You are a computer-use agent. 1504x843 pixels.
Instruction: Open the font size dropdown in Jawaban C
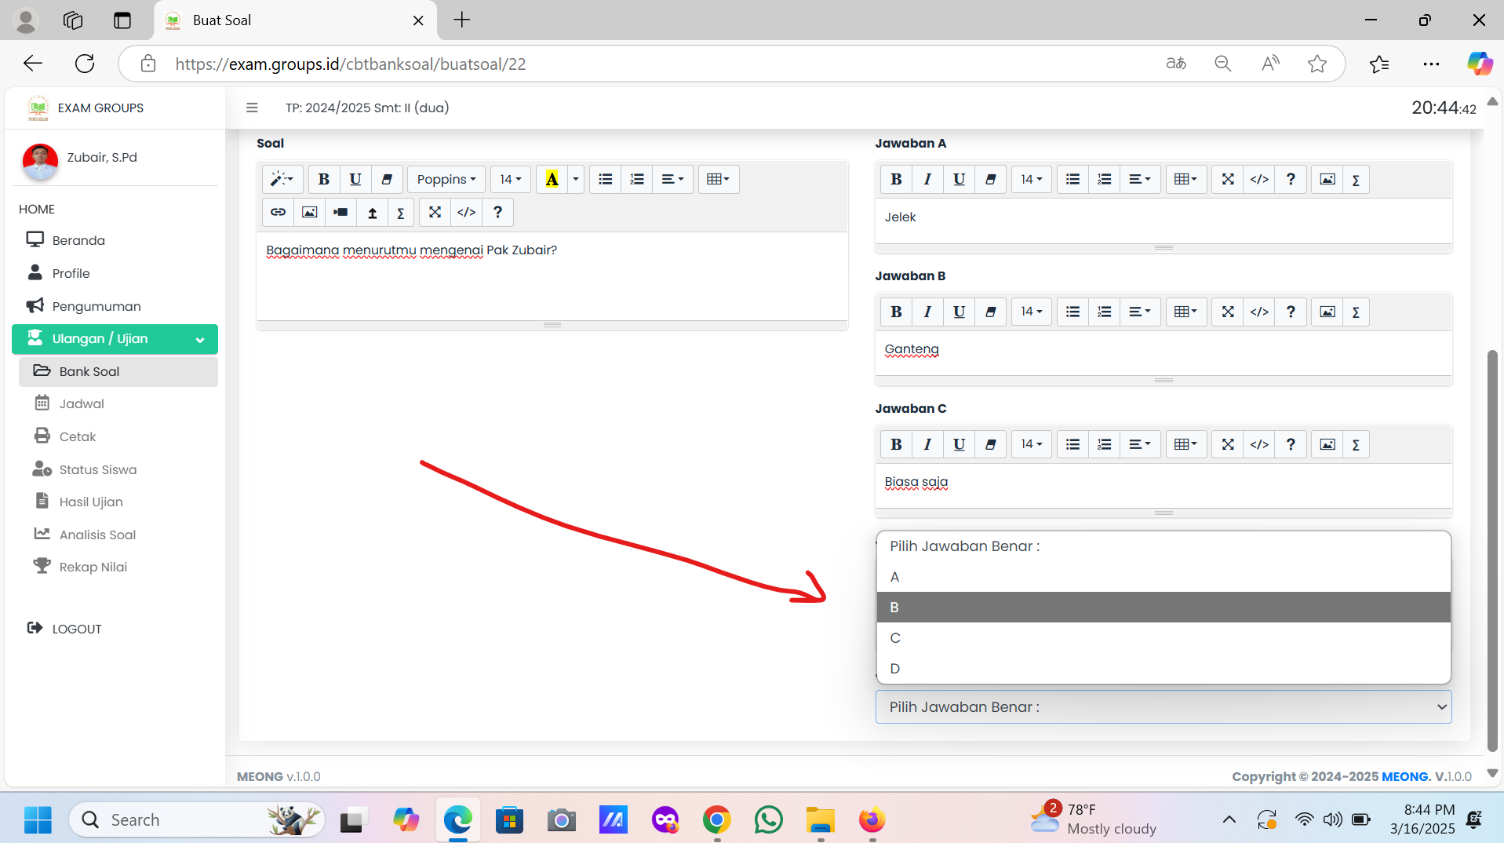point(1031,444)
